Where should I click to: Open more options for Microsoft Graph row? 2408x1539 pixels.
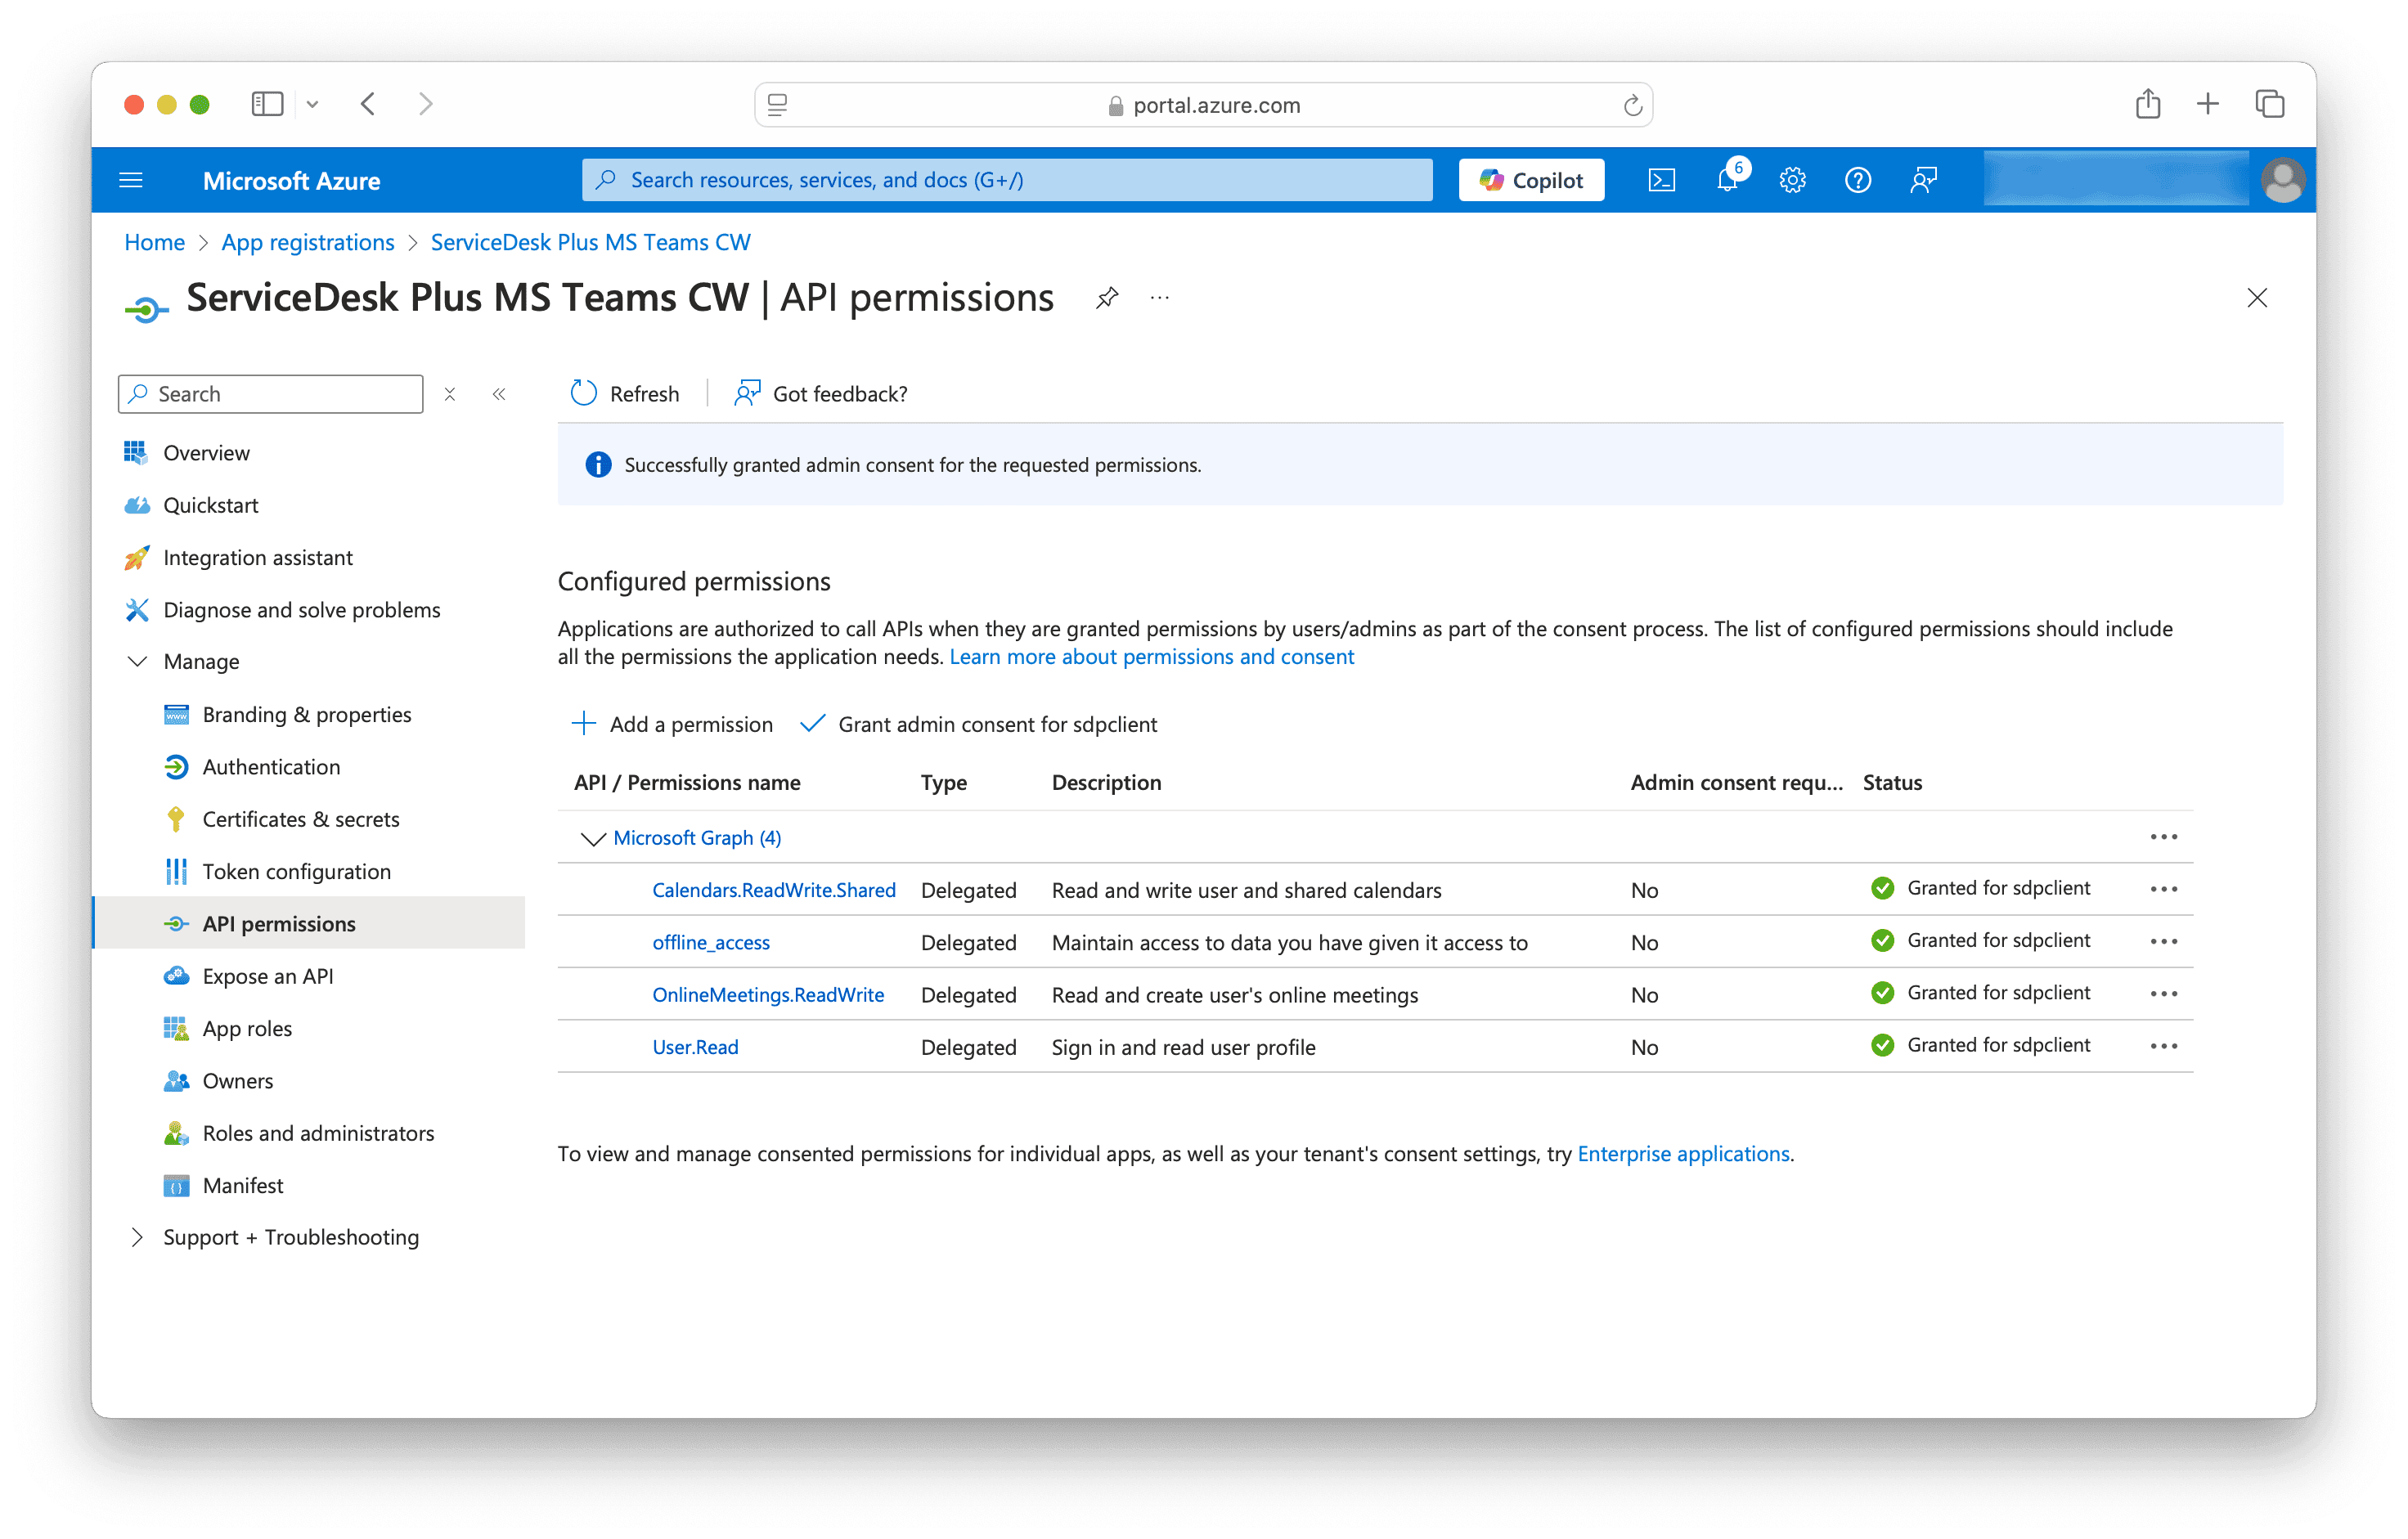[x=2163, y=837]
